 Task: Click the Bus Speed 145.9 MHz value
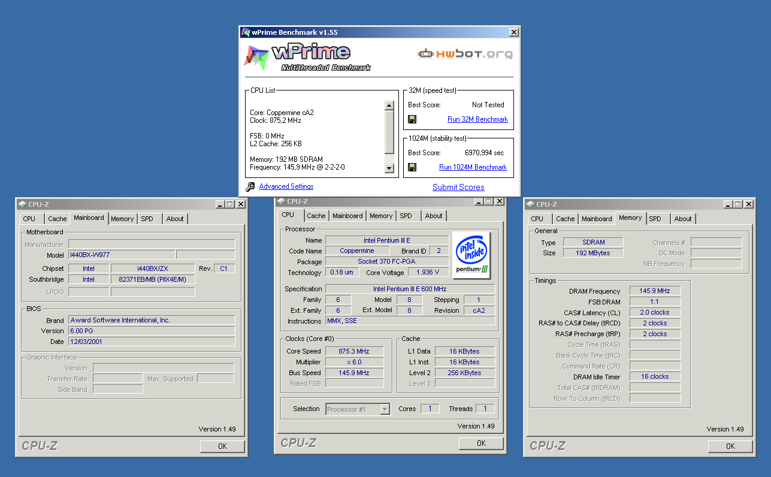pyautogui.click(x=354, y=373)
